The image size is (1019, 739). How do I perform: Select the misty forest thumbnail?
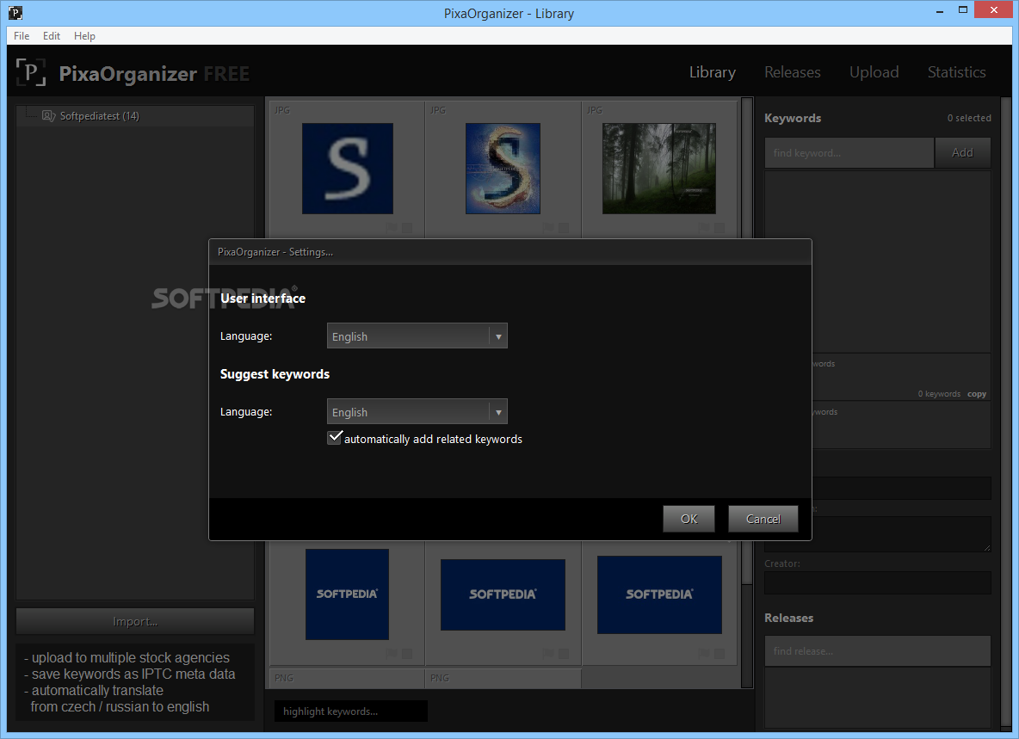[x=659, y=169]
